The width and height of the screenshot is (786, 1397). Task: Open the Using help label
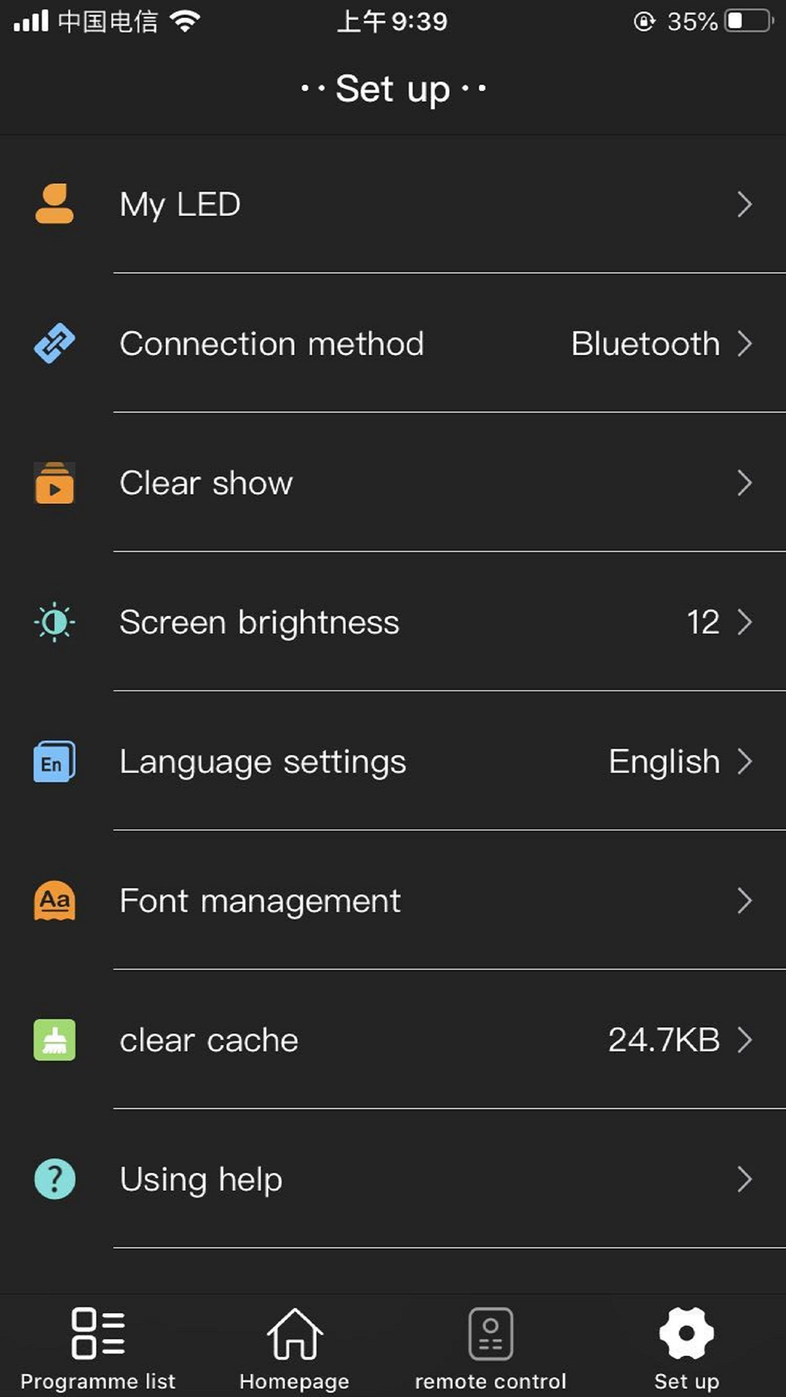[x=201, y=1180]
